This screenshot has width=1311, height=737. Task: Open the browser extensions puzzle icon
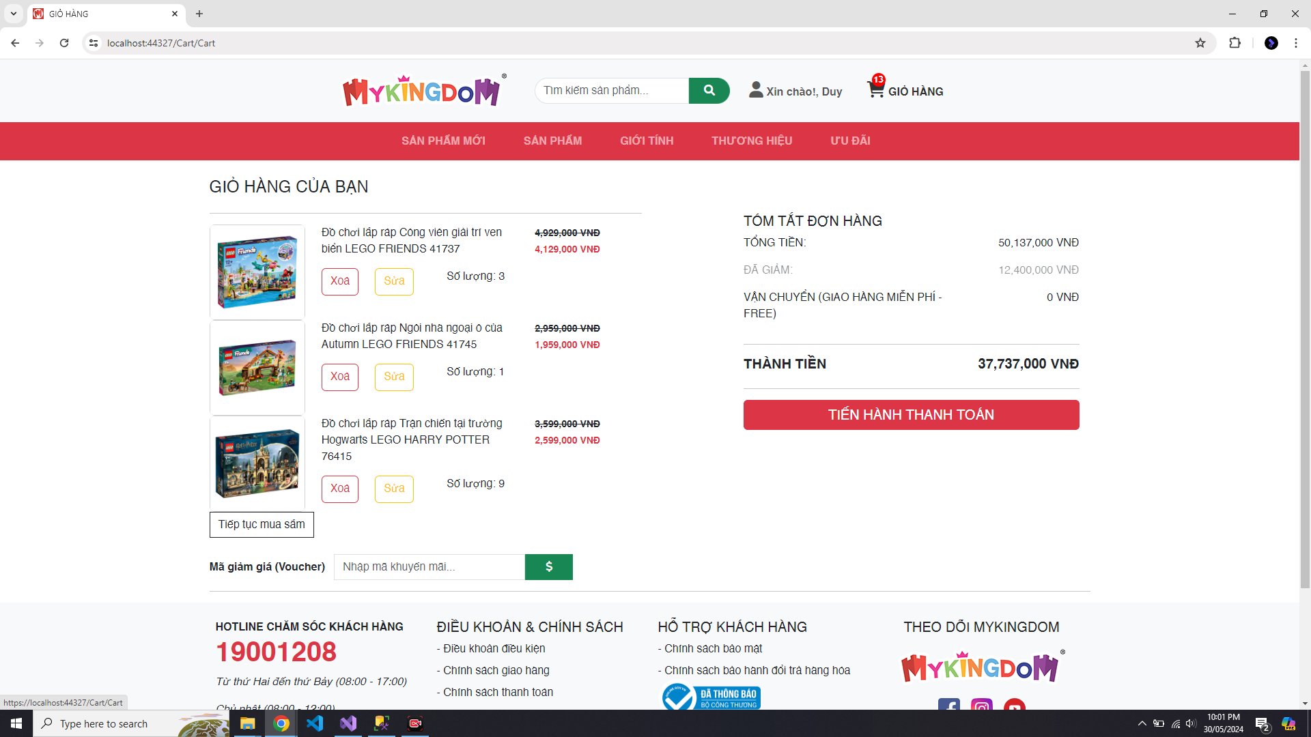(1235, 43)
